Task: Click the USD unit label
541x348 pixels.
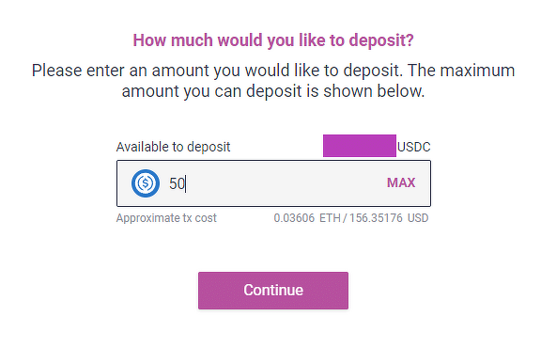Action: click(418, 218)
